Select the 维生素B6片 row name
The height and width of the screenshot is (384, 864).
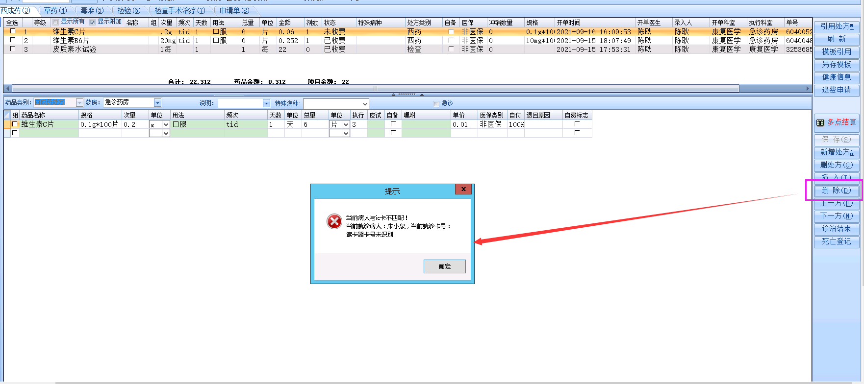[x=71, y=40]
